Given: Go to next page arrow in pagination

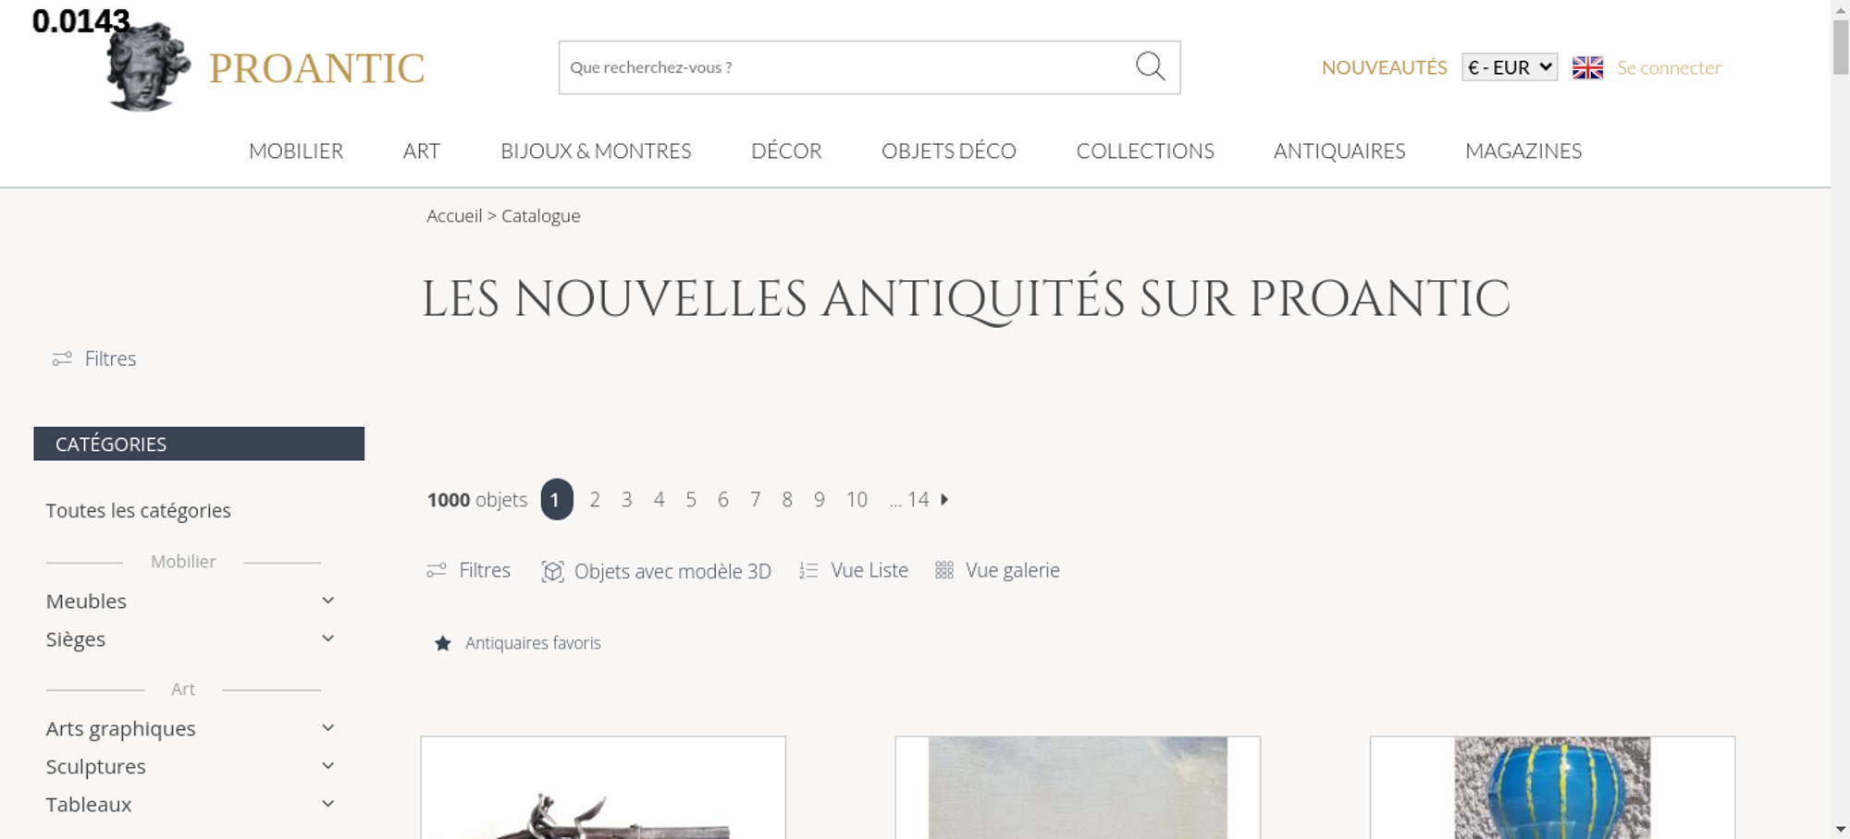Looking at the screenshot, I should pyautogui.click(x=944, y=499).
